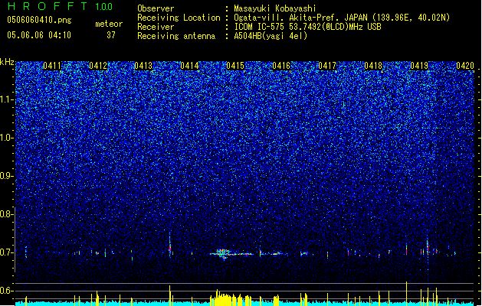Click the 0.9 kHz axis tick label
The height and width of the screenshot is (306, 482).
[6, 176]
